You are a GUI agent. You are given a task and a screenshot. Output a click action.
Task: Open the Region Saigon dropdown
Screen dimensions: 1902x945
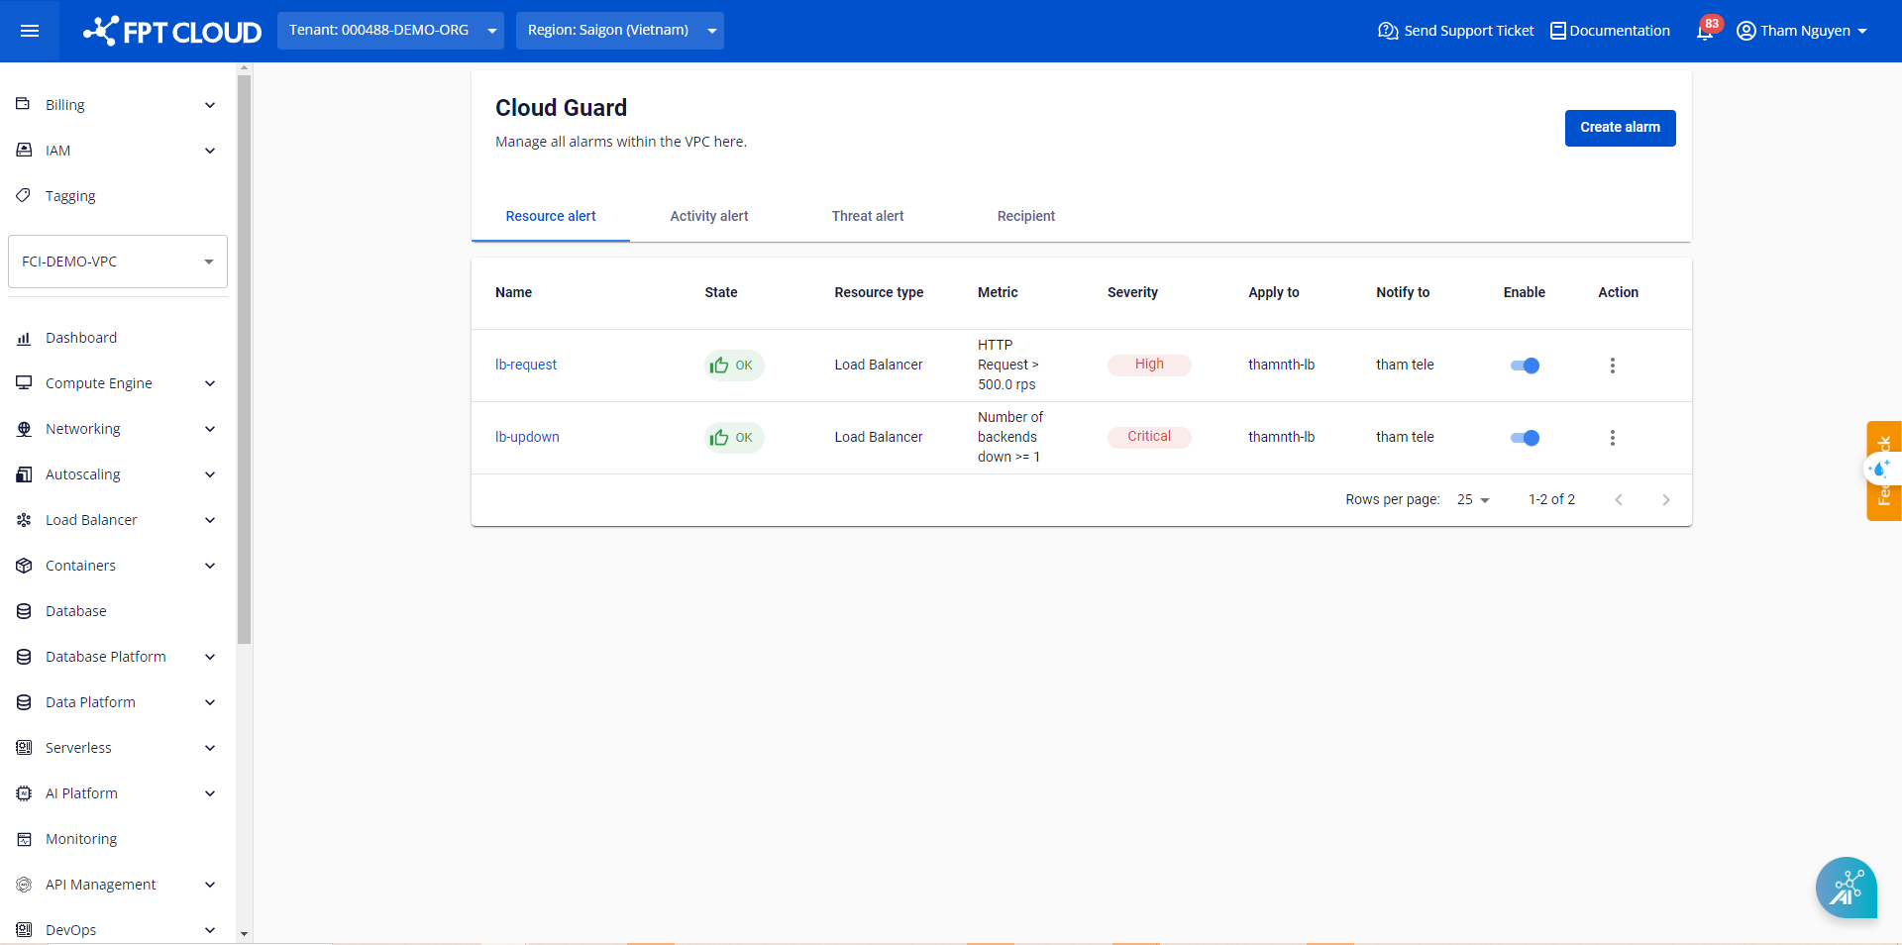(x=619, y=31)
